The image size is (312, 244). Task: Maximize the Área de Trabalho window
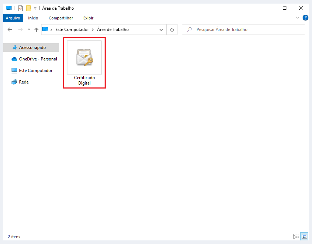tap(285, 8)
